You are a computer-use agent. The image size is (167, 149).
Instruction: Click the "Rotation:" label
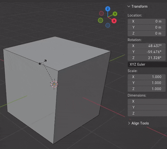pyautogui.click(x=134, y=40)
